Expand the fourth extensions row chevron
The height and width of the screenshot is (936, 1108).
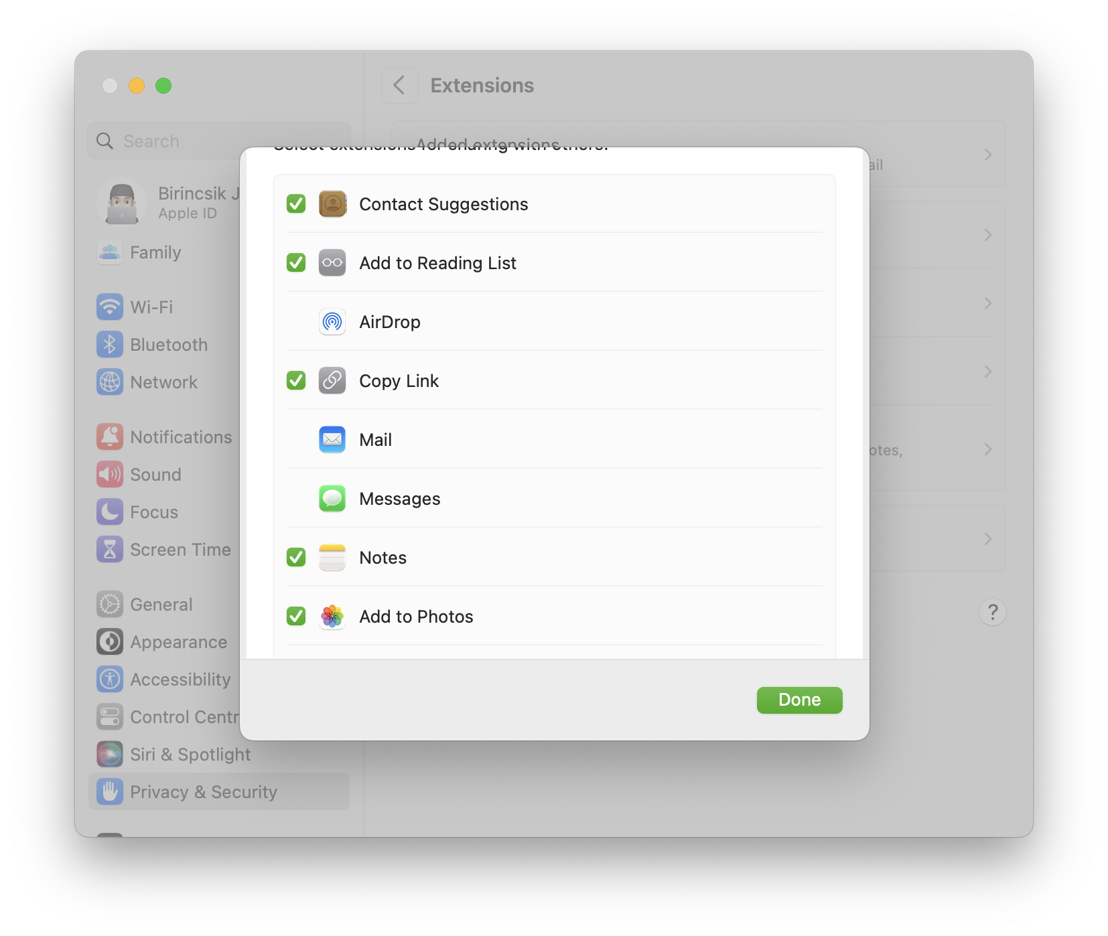click(988, 372)
